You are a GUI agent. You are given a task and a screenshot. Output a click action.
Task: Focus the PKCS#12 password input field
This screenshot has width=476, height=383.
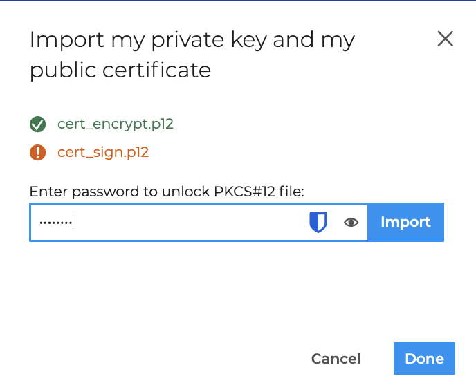(x=187, y=222)
